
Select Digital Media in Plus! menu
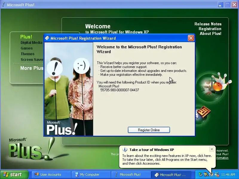[31, 43]
